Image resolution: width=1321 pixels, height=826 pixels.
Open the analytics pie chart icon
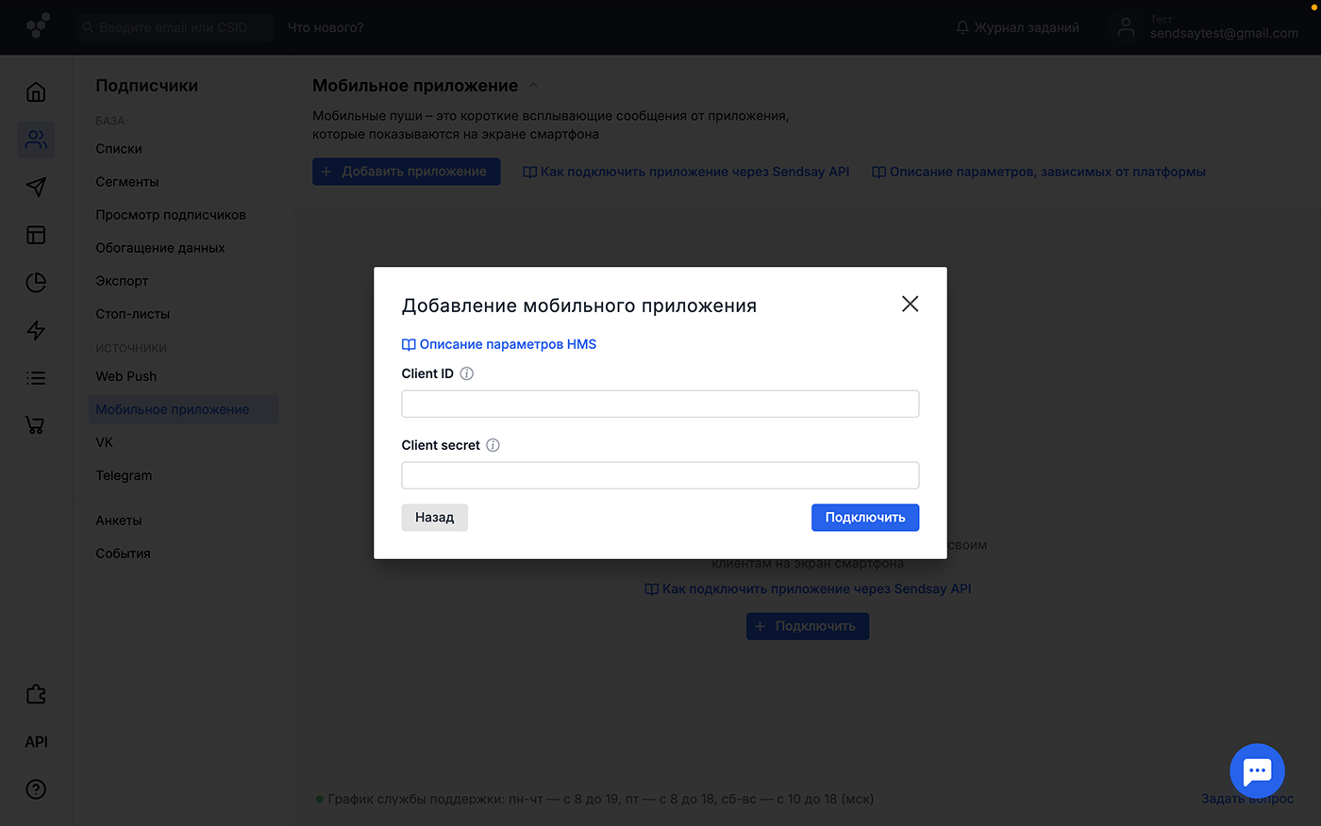pyautogui.click(x=36, y=282)
